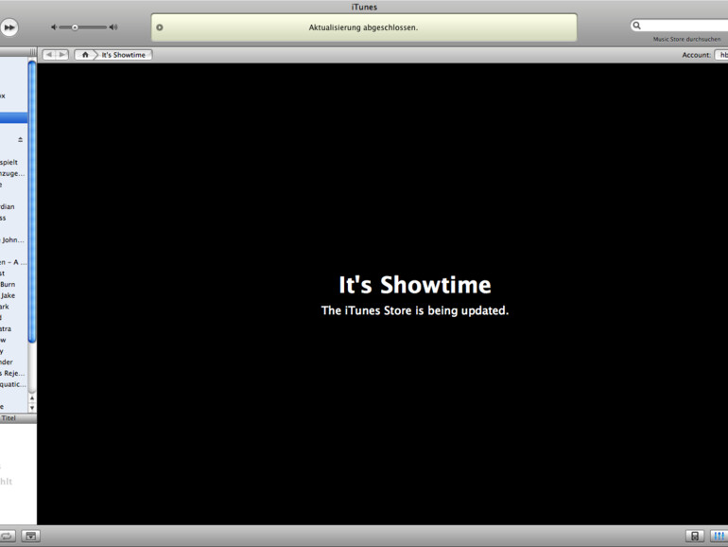
Task: Click the sidebar vertical scrollbar thumb
Action: tap(32, 203)
